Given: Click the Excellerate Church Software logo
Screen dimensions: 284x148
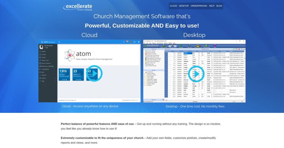Looking at the screenshot, I should [x=78, y=7].
